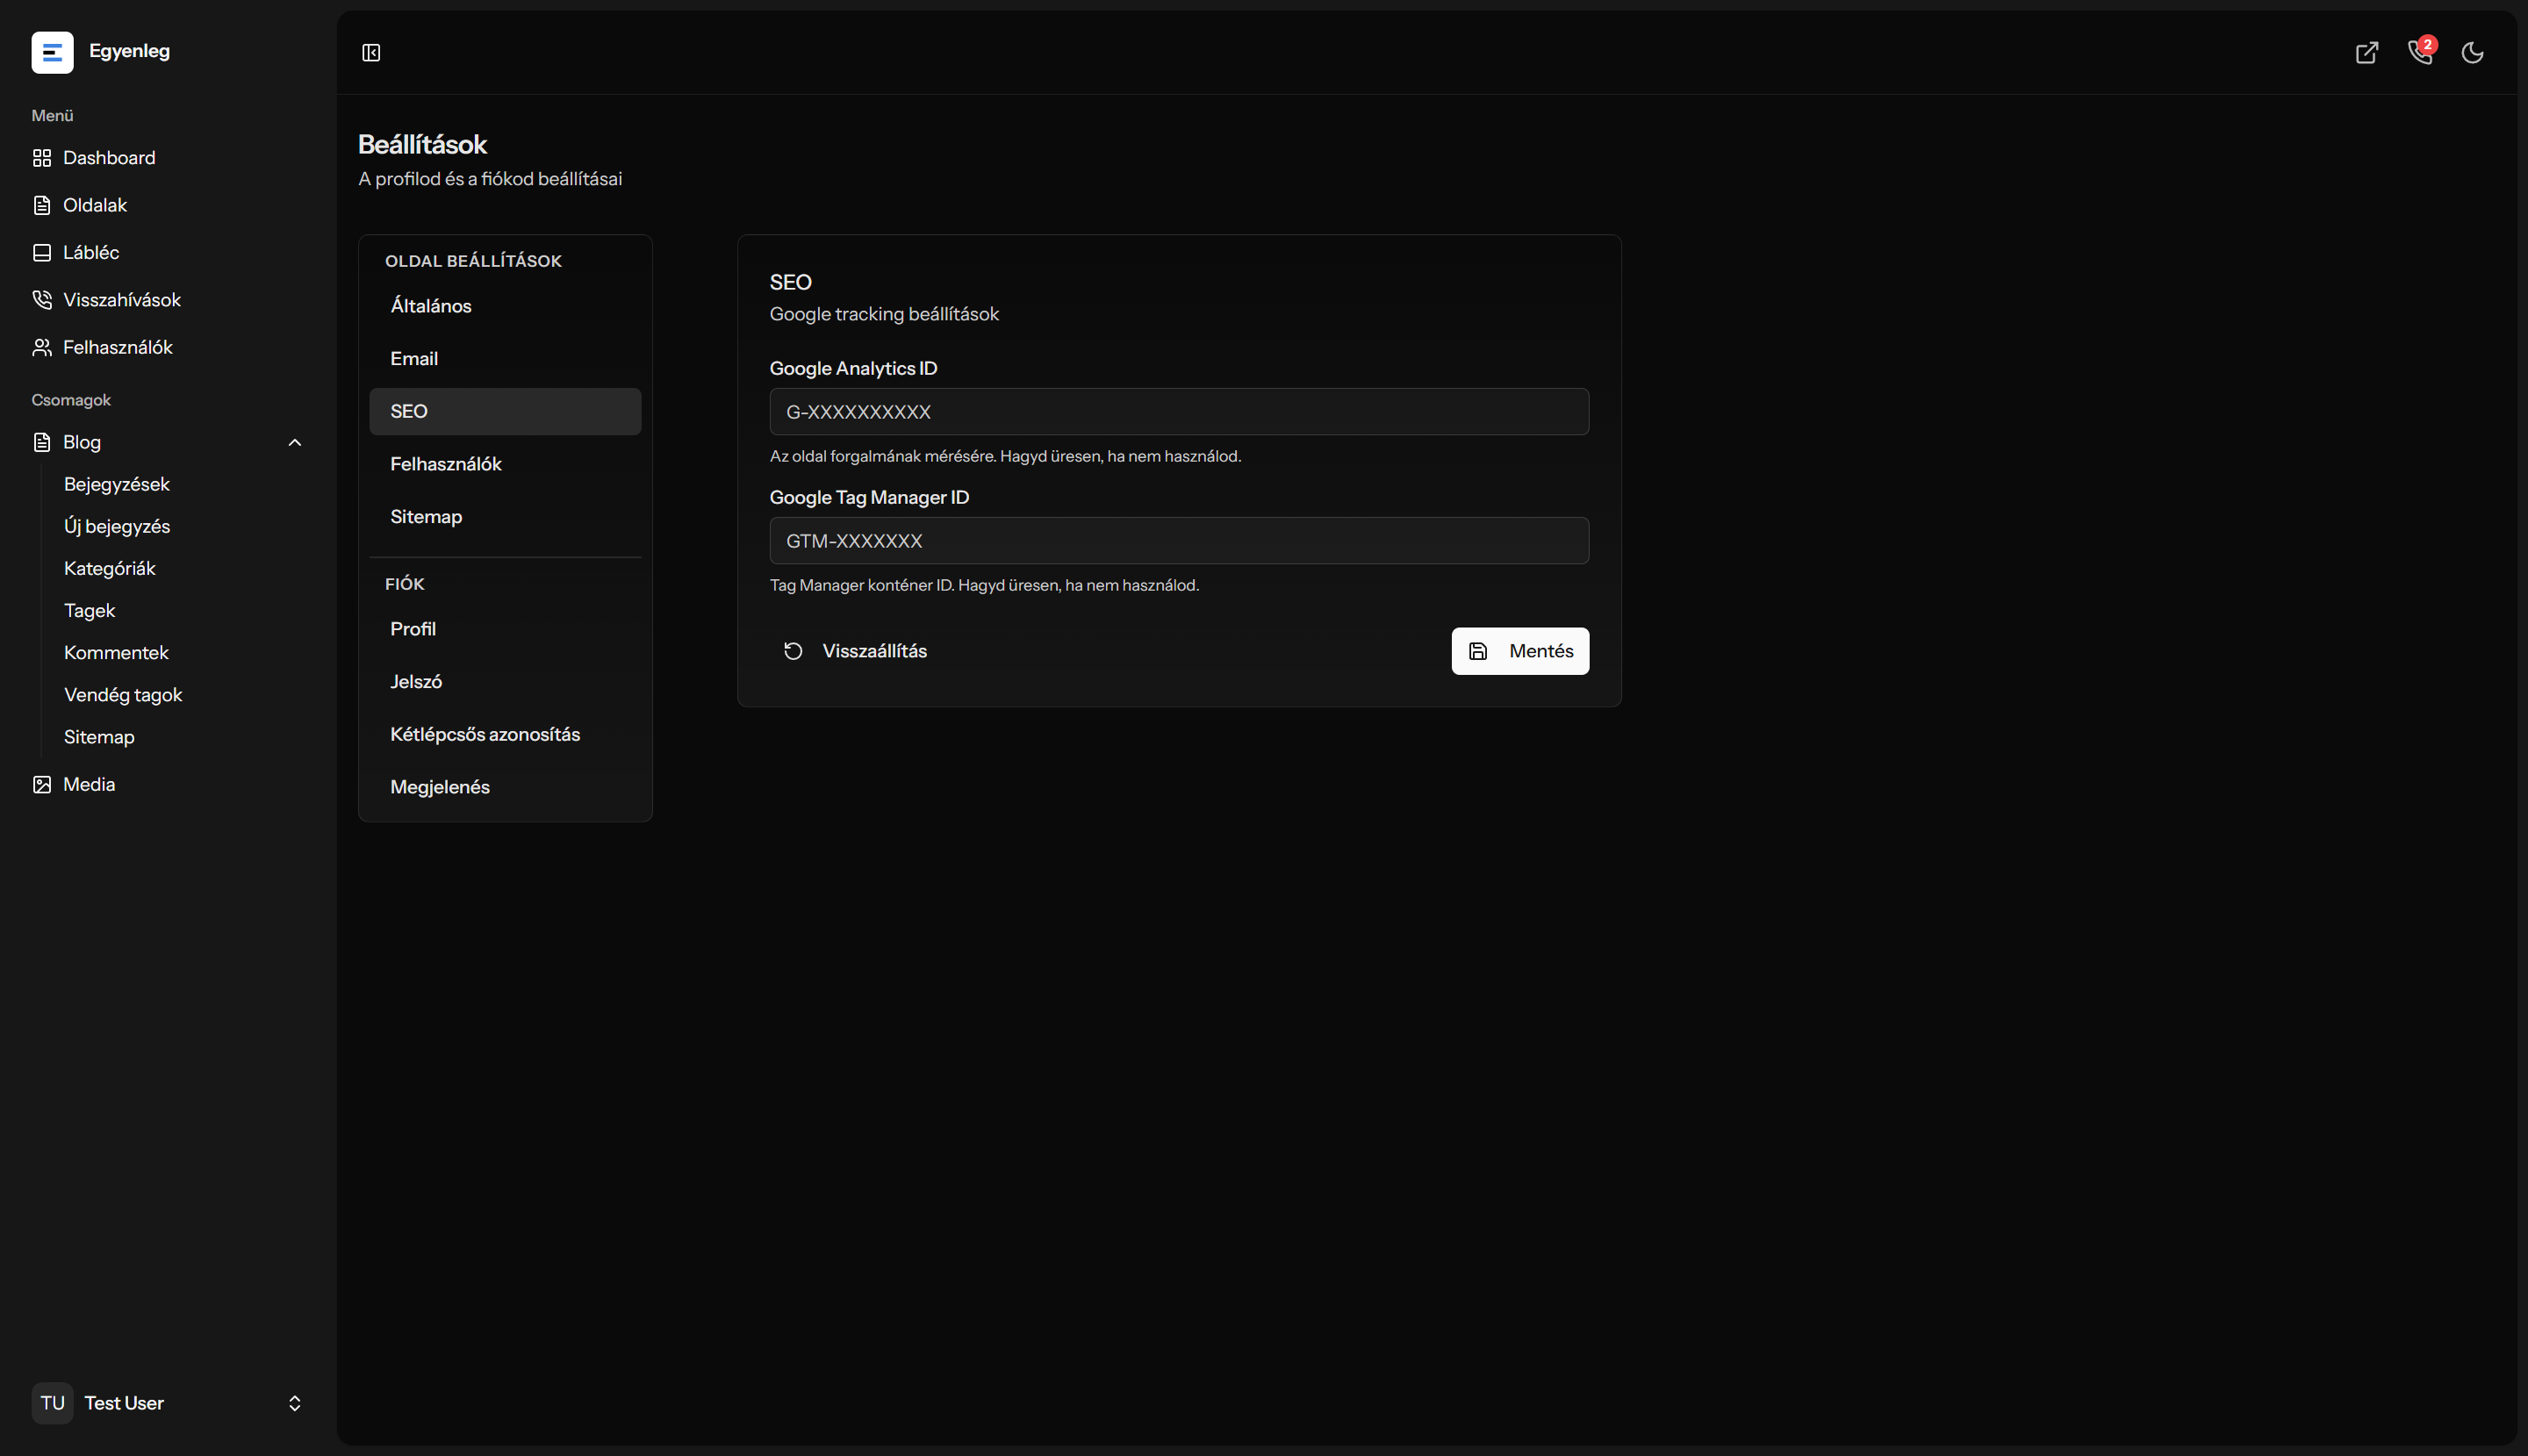Open callback notifications phone icon
This screenshot has height=1456, width=2528.
tap(2420, 53)
